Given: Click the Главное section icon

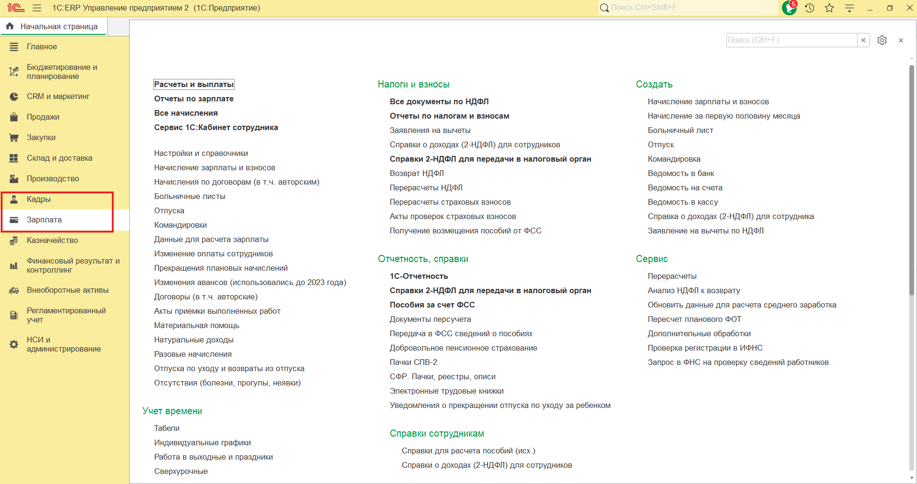Looking at the screenshot, I should tap(14, 47).
